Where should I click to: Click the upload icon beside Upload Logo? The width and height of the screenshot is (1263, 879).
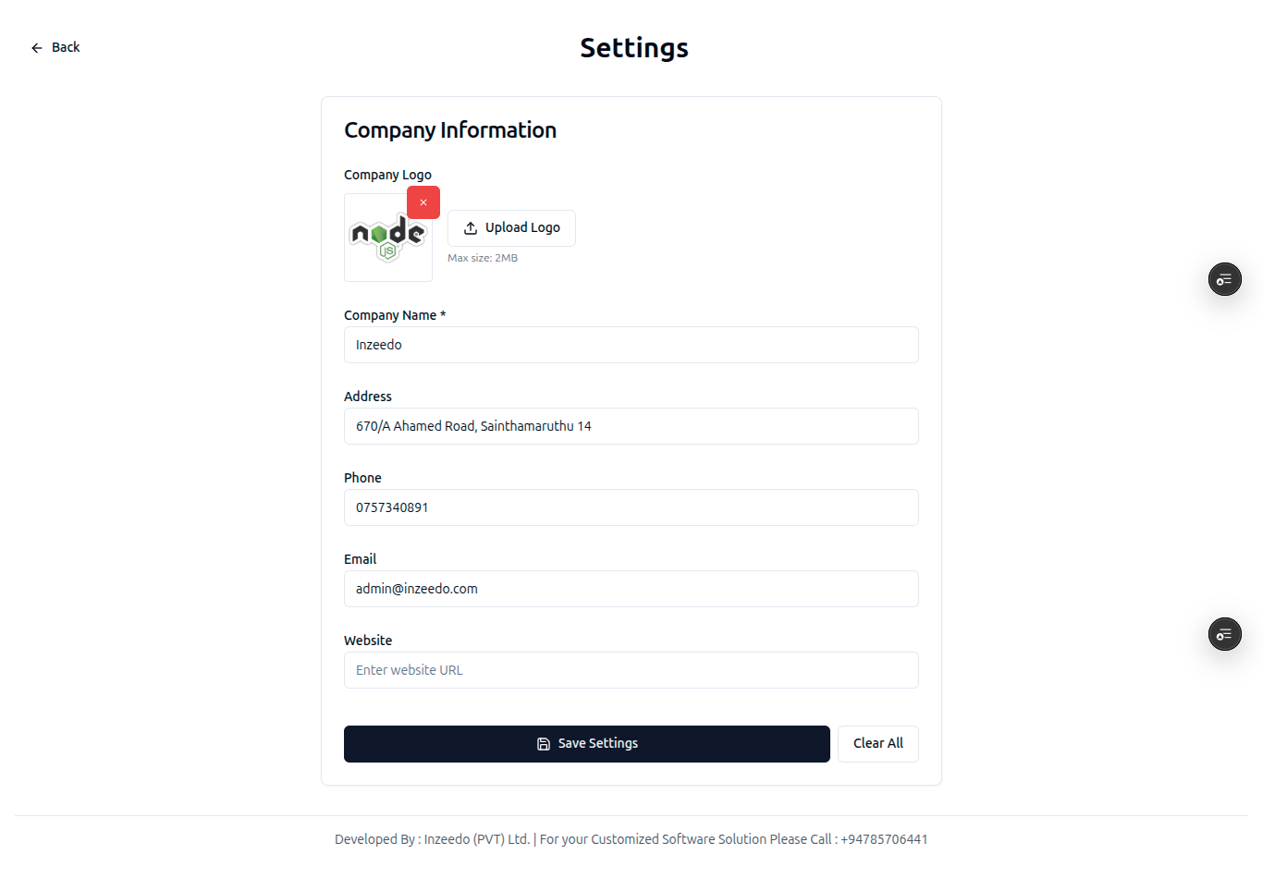click(471, 228)
